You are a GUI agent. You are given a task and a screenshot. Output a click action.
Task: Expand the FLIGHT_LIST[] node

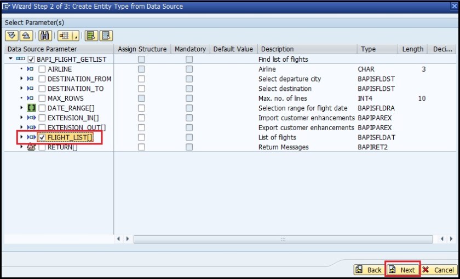click(21, 137)
